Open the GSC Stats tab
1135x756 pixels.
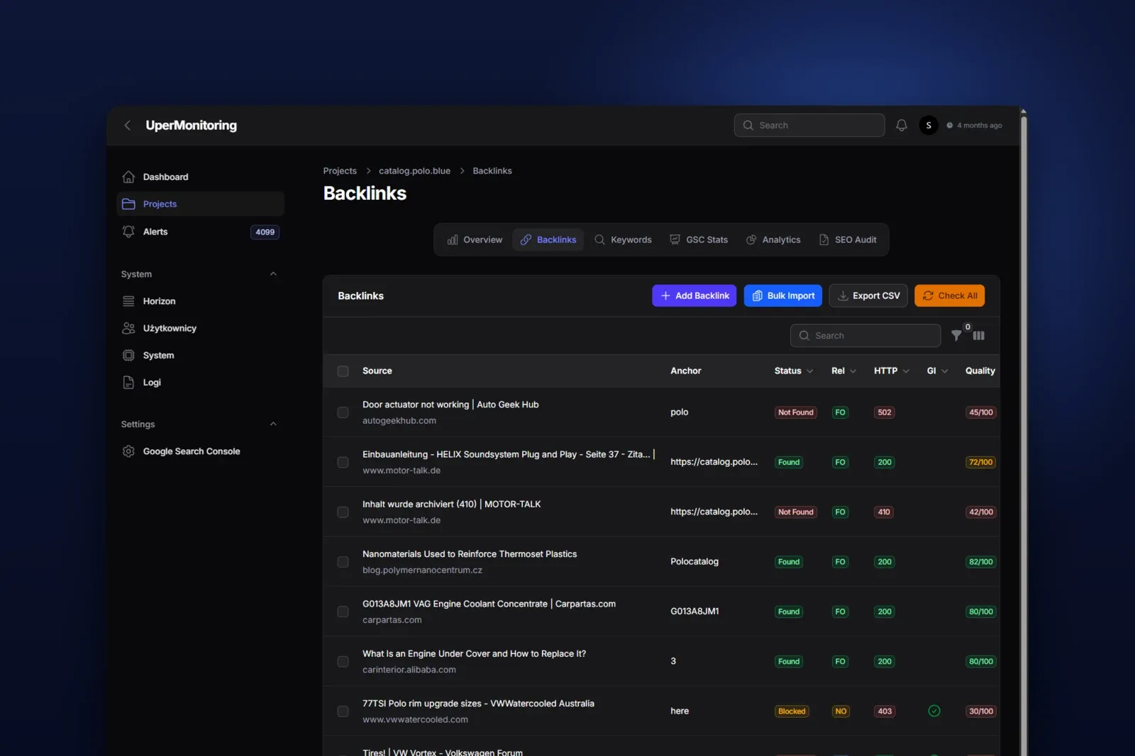click(x=699, y=240)
